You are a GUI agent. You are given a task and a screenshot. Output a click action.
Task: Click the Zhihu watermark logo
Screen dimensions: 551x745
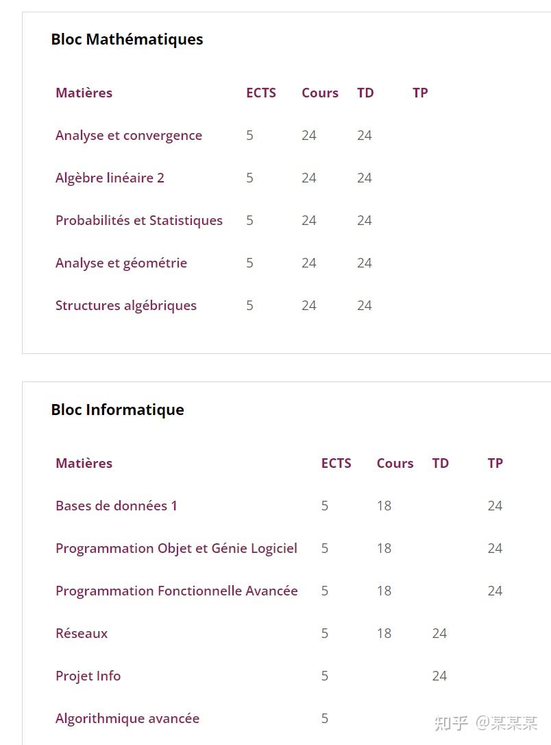(452, 723)
